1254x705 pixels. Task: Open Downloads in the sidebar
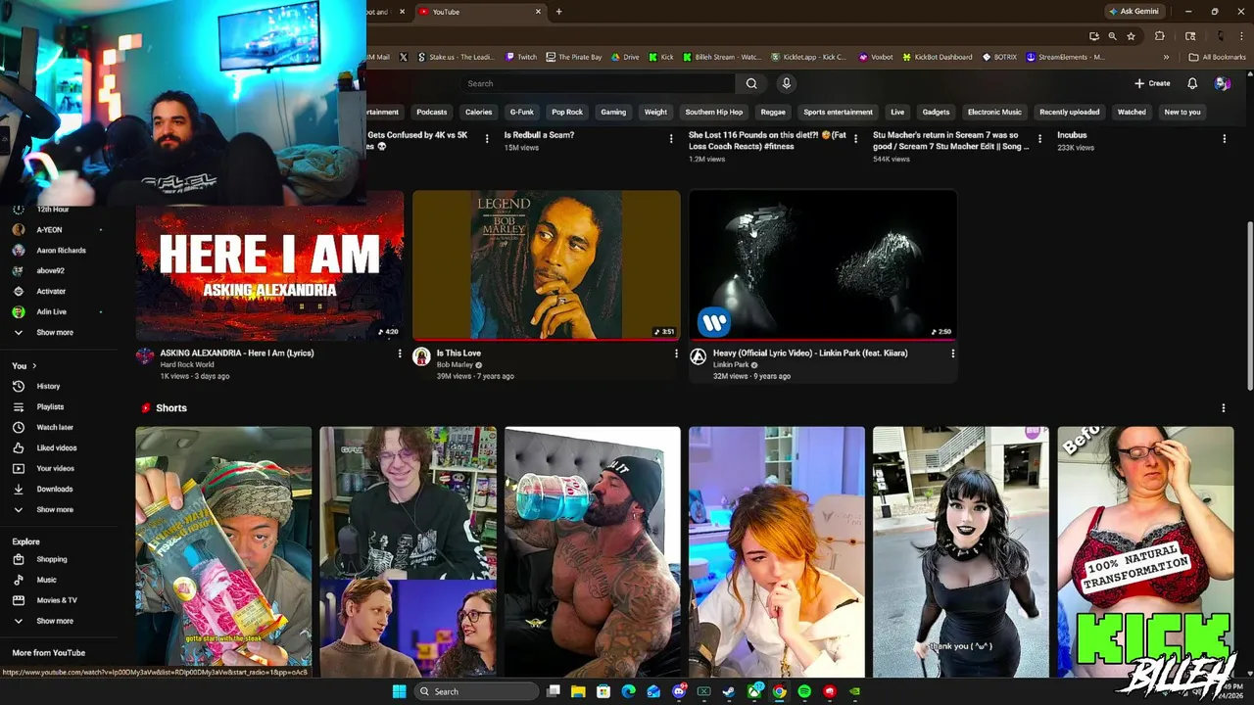click(54, 489)
